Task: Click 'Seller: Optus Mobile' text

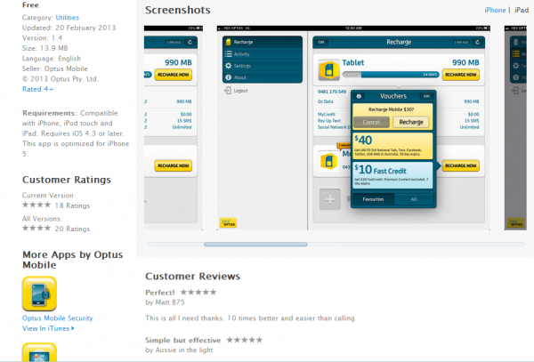Action: pyautogui.click(x=55, y=68)
